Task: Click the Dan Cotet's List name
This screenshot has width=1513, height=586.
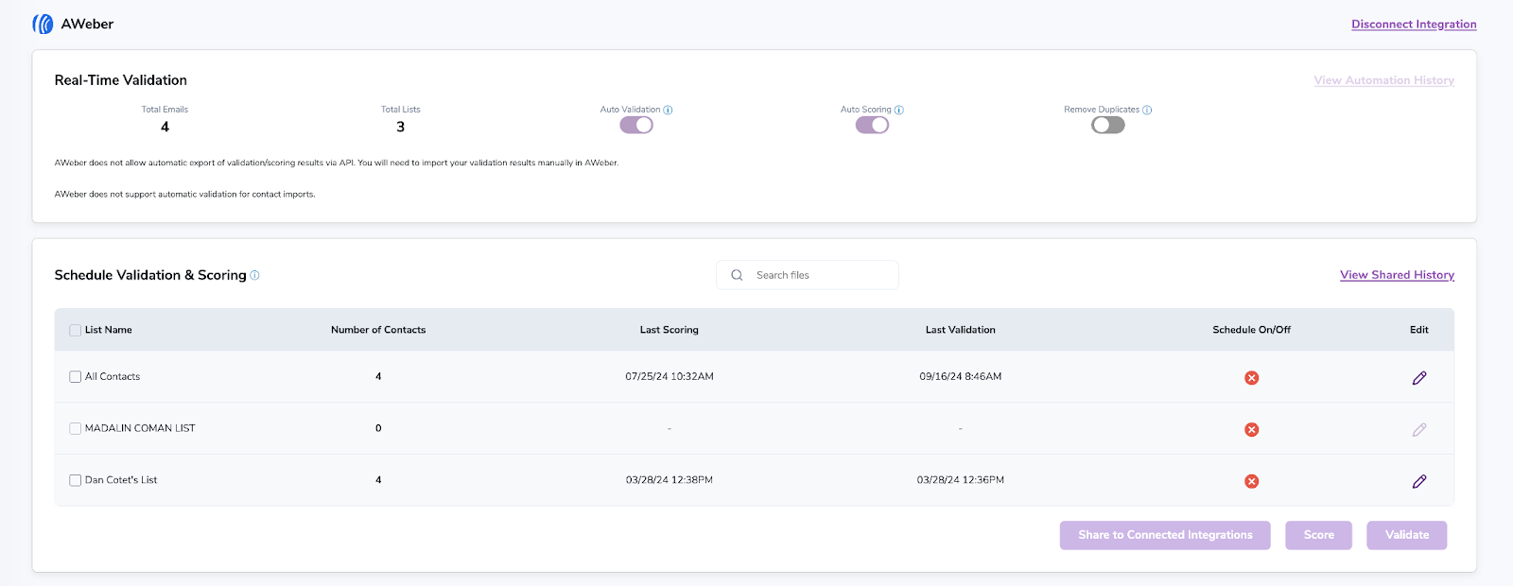Action: click(121, 480)
